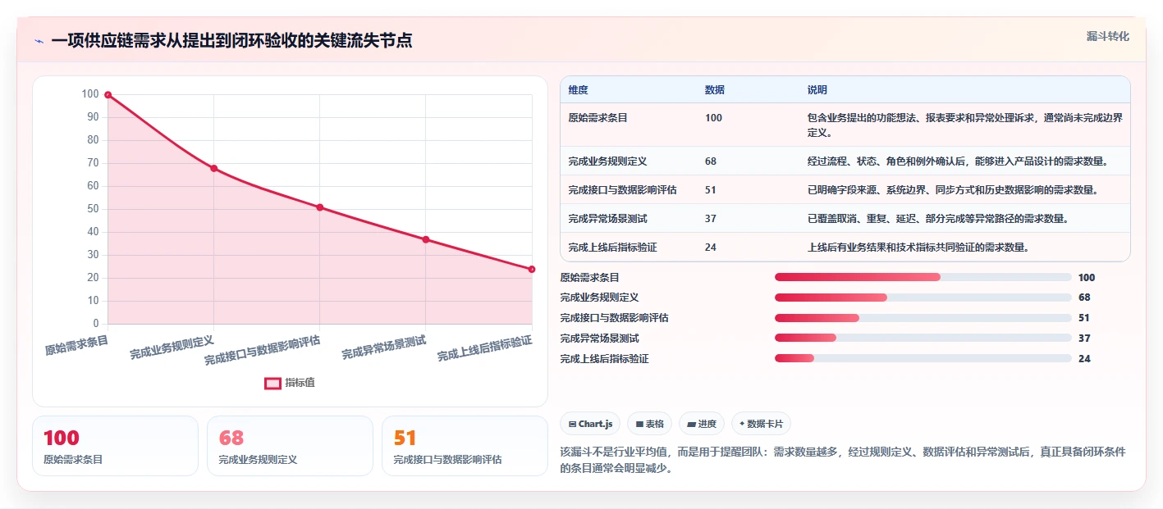1163x509 pixels.
Task: Select the chart point for 完成异常场景测试
Action: pos(425,239)
